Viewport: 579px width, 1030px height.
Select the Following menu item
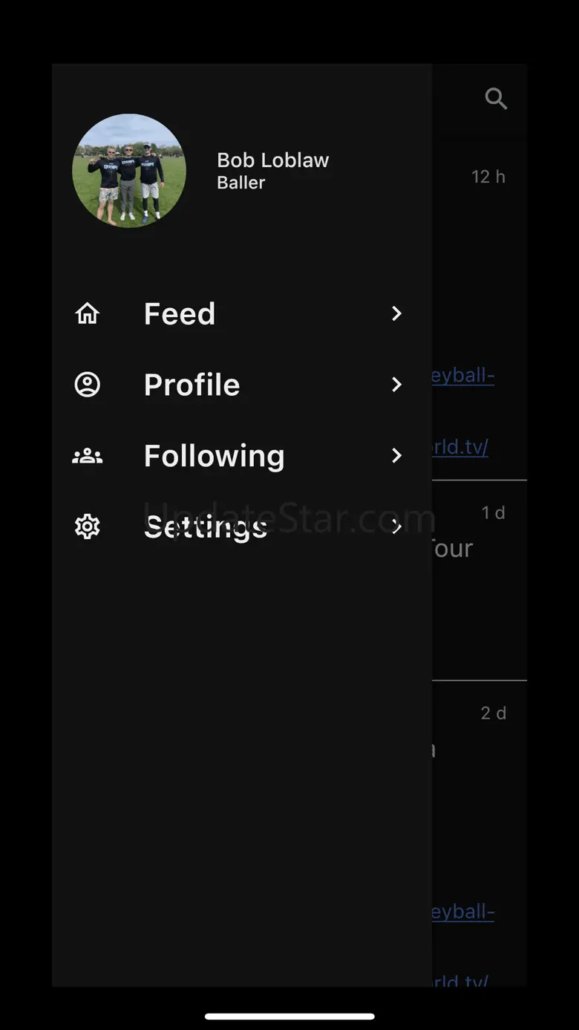214,456
